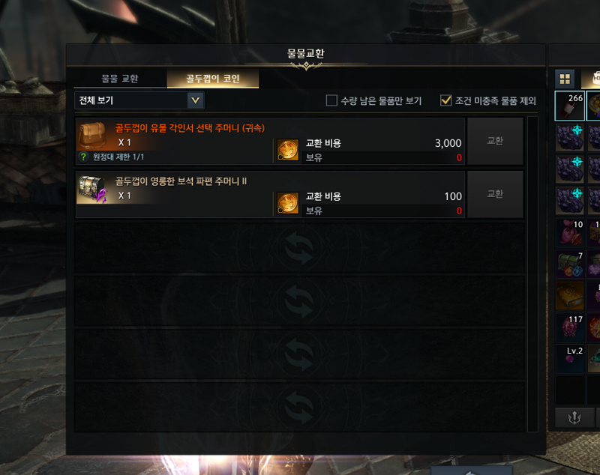Enable 수량 남은 물품만 보기 checkbox

331,100
